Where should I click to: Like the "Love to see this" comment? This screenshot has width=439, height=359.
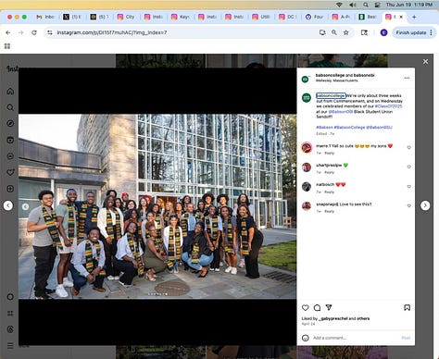click(408, 205)
